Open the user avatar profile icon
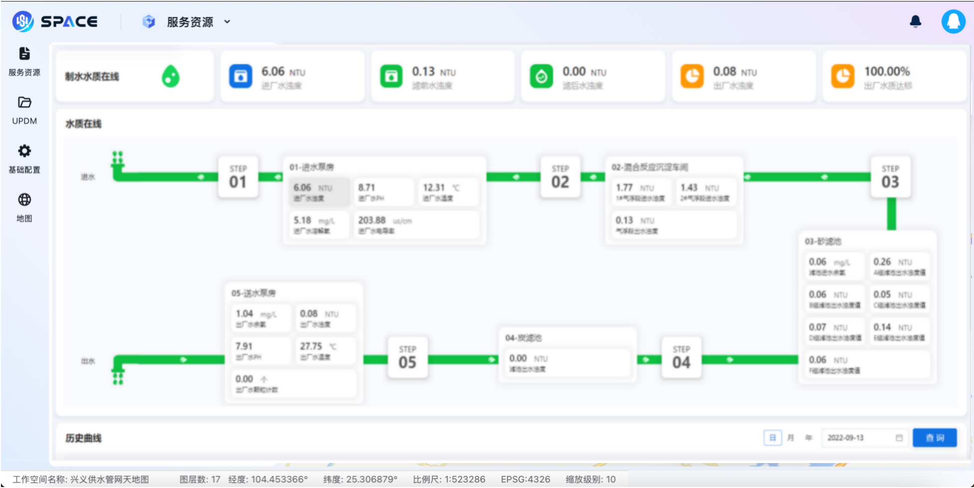974x488 pixels. [953, 21]
